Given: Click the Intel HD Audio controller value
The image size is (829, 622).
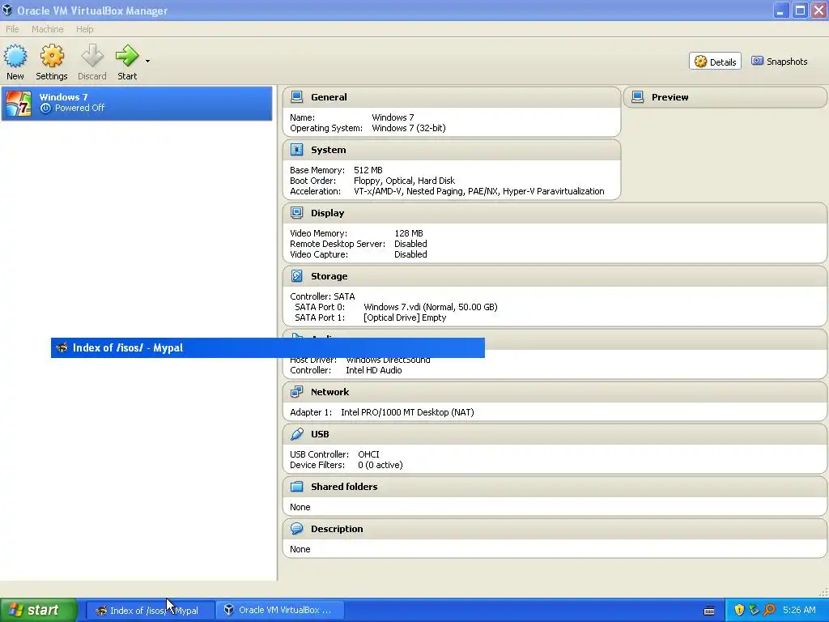Looking at the screenshot, I should pyautogui.click(x=374, y=370).
